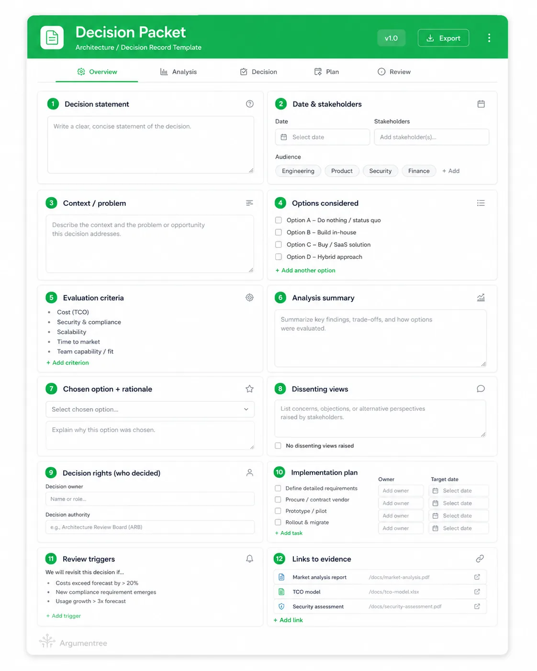Click the star icon in Chosen option card
Viewport: 537px width, 671px height.
click(x=249, y=389)
